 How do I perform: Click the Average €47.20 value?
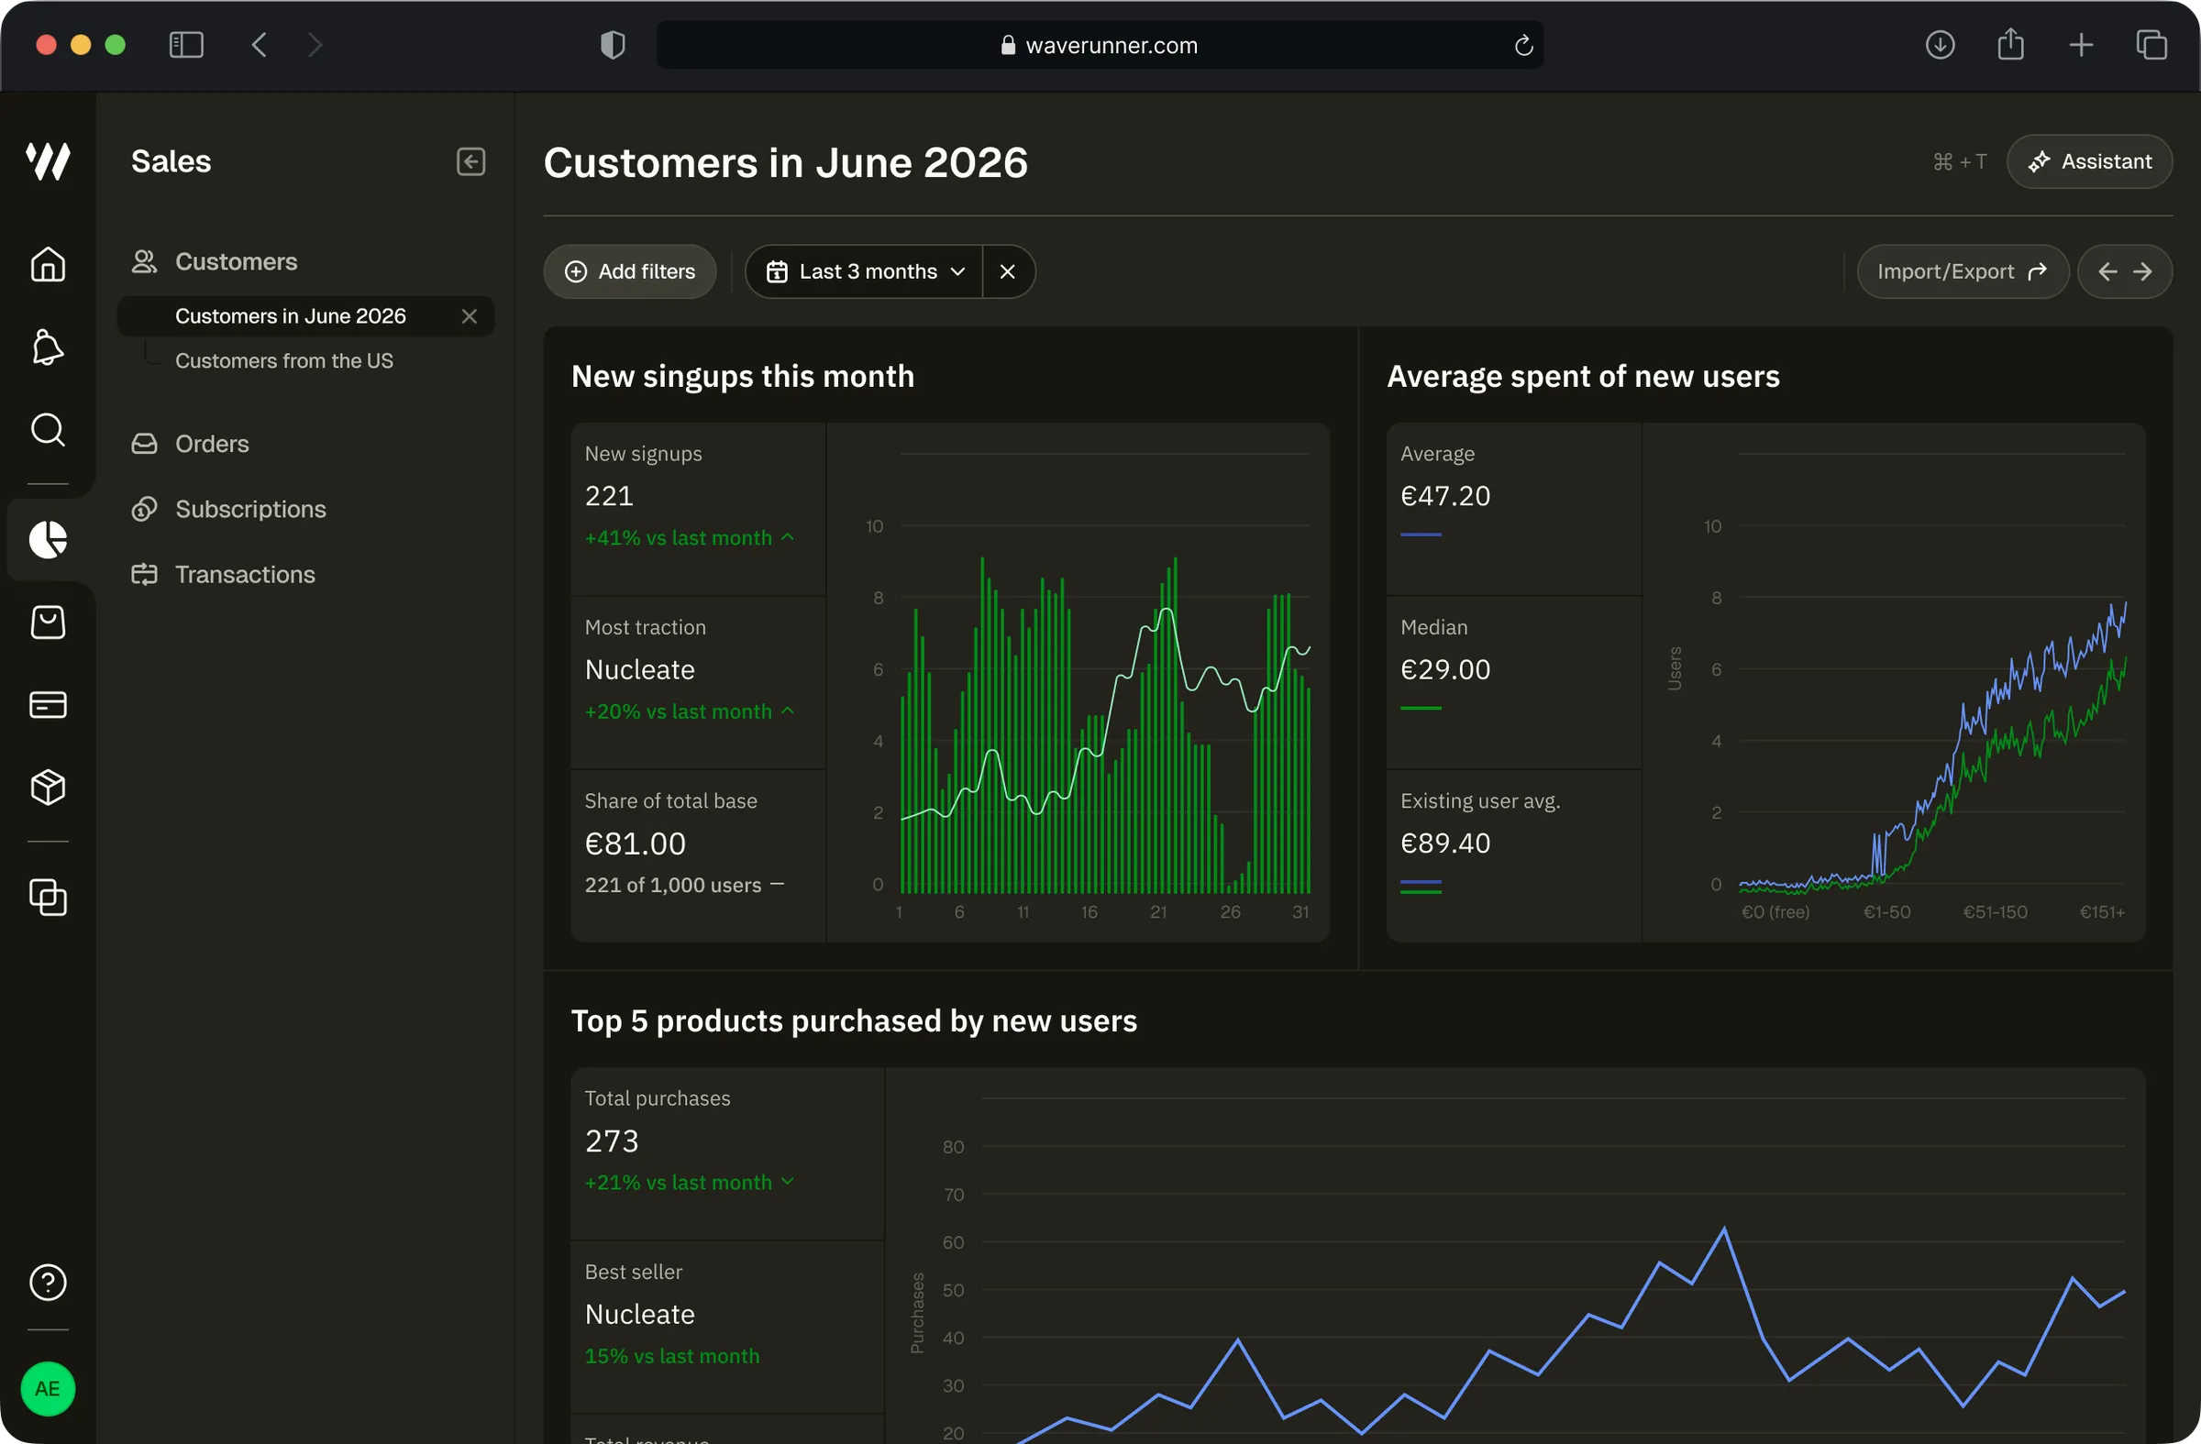1445,496
